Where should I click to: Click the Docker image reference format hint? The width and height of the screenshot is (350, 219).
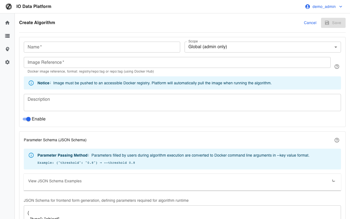[91, 71]
